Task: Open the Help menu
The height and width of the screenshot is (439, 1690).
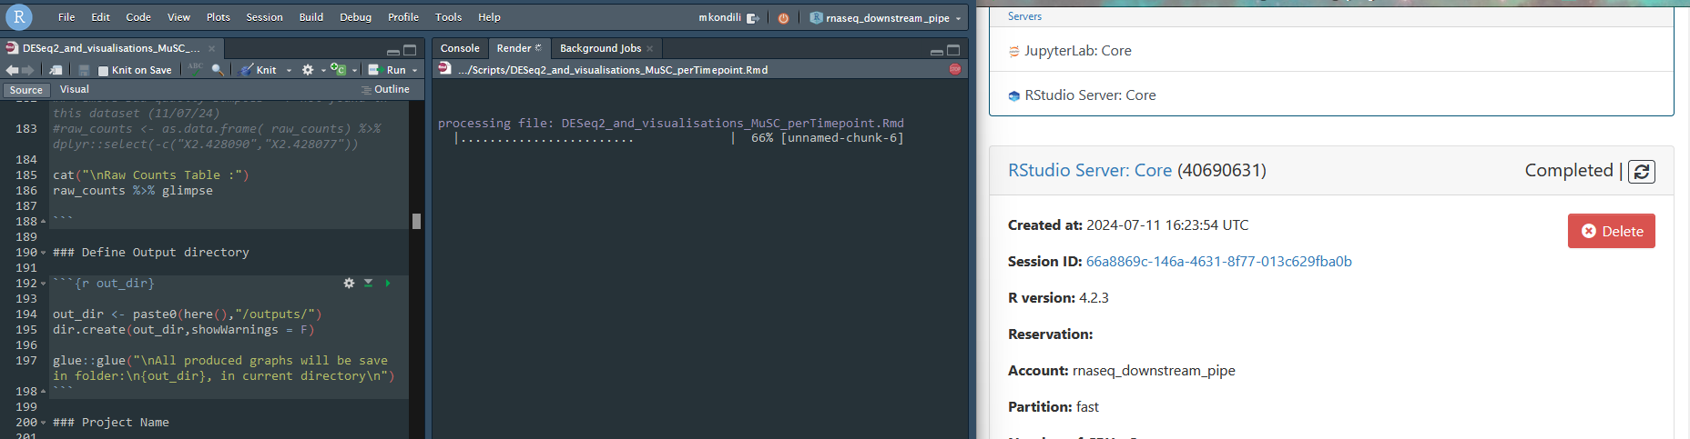Action: [489, 17]
